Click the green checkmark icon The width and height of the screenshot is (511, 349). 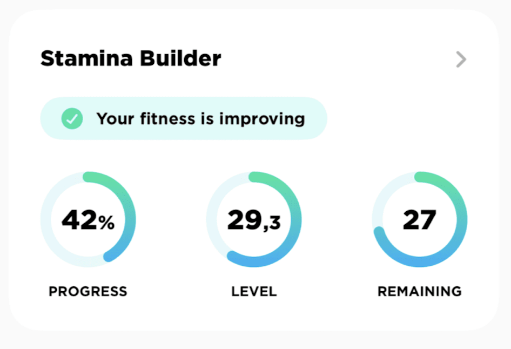click(x=72, y=119)
